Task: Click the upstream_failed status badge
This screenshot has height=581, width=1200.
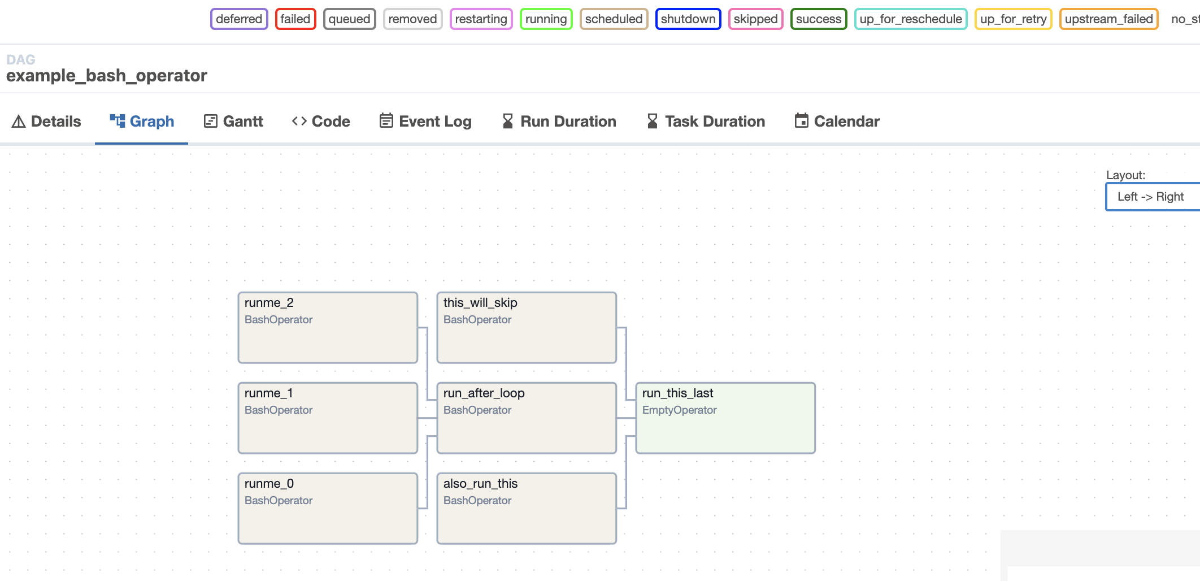Action: pyautogui.click(x=1108, y=19)
